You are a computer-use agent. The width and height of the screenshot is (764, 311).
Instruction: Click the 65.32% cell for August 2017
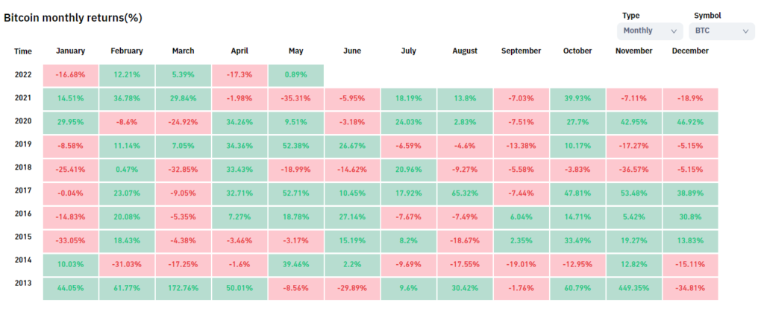point(465,191)
